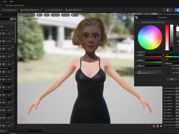Expand the color themes dropdown chevron

click(x=172, y=22)
